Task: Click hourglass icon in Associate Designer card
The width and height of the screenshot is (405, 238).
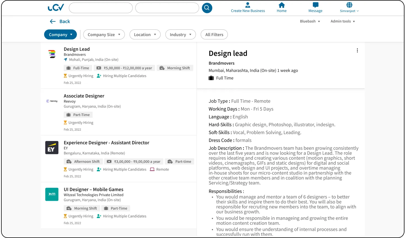Action: pos(65,123)
